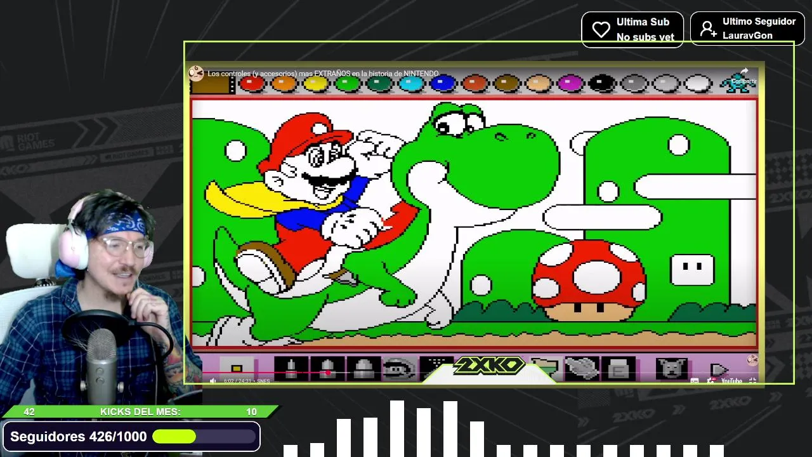Open video on YouTube via logo

coord(731,381)
